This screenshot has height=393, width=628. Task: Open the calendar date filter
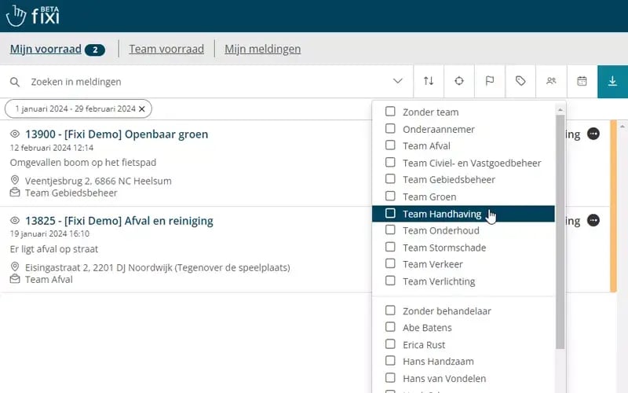coord(582,81)
